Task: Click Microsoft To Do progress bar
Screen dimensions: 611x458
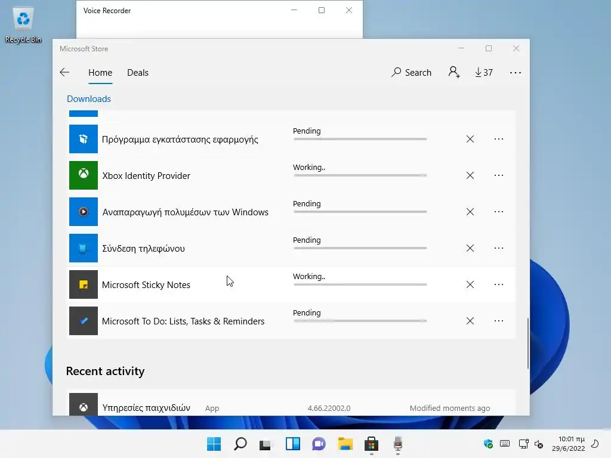Action: [360, 321]
